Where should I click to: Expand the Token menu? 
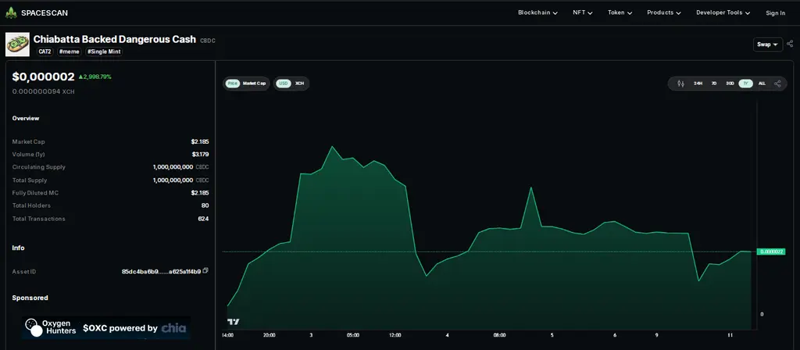pos(620,12)
